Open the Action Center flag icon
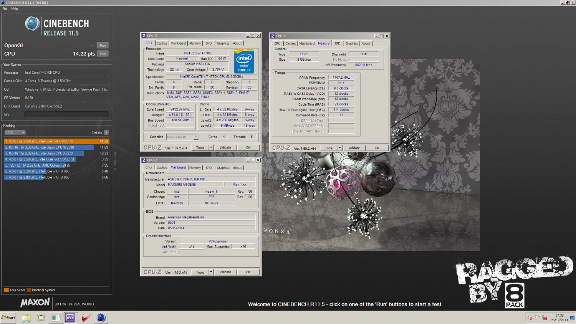 click(537, 318)
